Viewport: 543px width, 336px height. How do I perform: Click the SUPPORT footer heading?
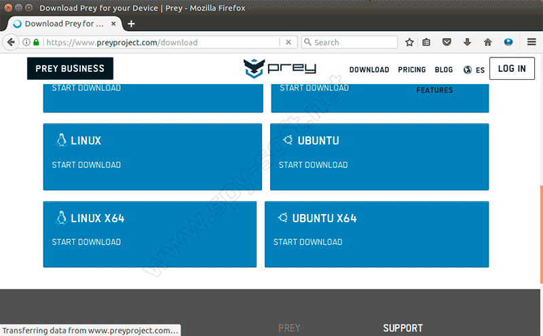[402, 328]
